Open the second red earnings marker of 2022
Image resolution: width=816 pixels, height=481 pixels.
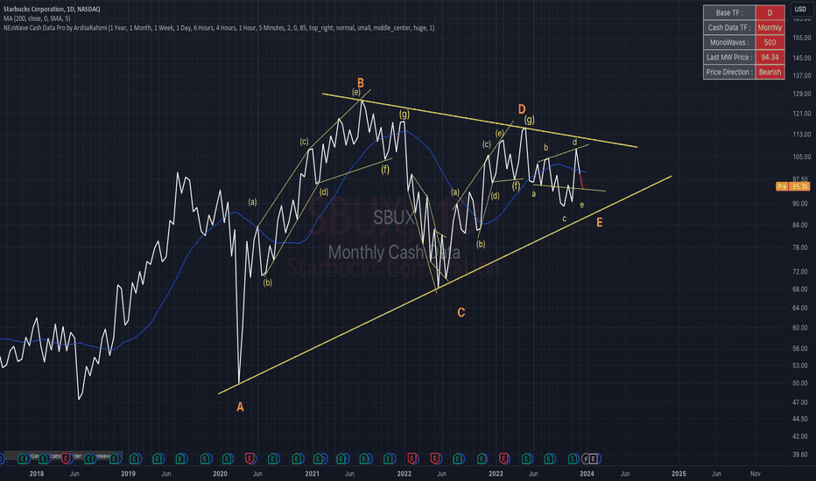435,458
